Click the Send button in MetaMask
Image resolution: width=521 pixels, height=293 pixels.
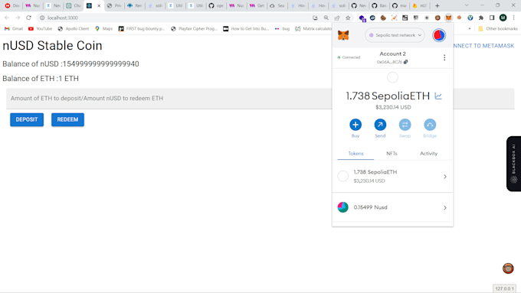click(380, 128)
